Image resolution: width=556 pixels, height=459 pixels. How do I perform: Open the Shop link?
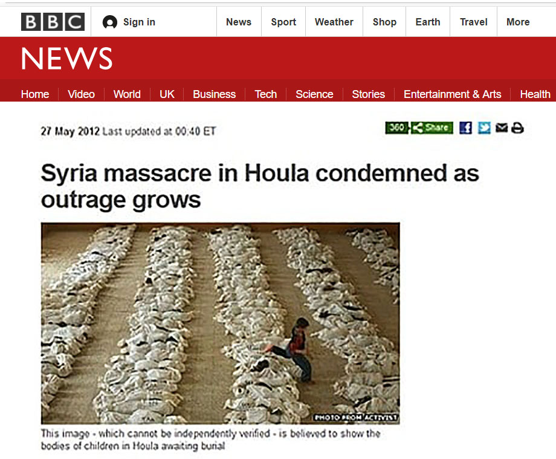click(x=384, y=22)
